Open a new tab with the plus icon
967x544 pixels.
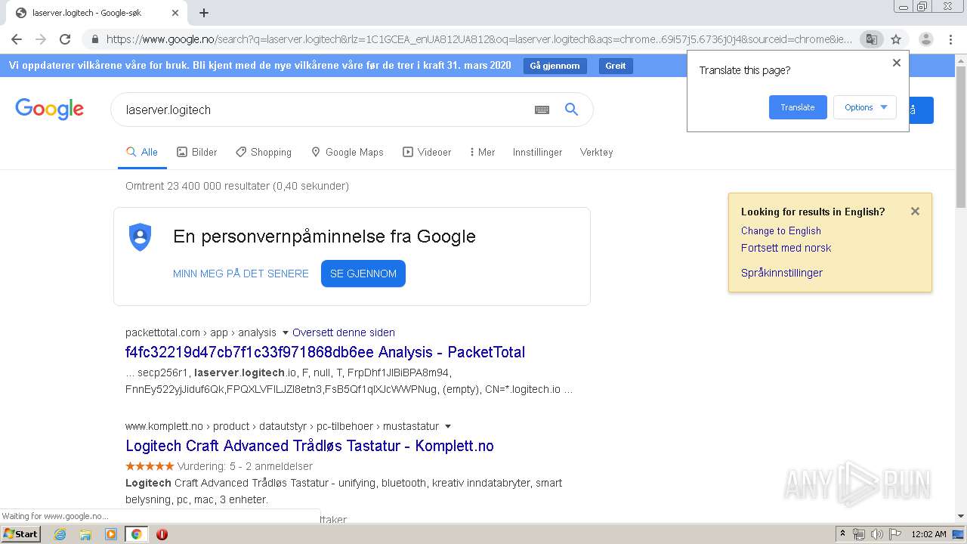[x=204, y=13]
